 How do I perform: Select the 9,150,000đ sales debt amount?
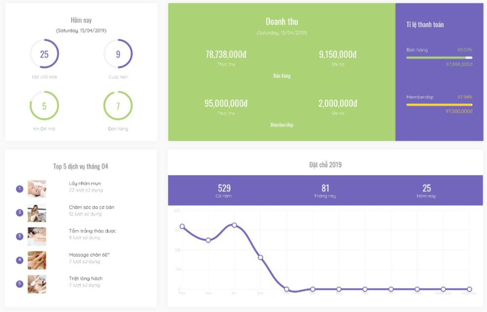[338, 54]
